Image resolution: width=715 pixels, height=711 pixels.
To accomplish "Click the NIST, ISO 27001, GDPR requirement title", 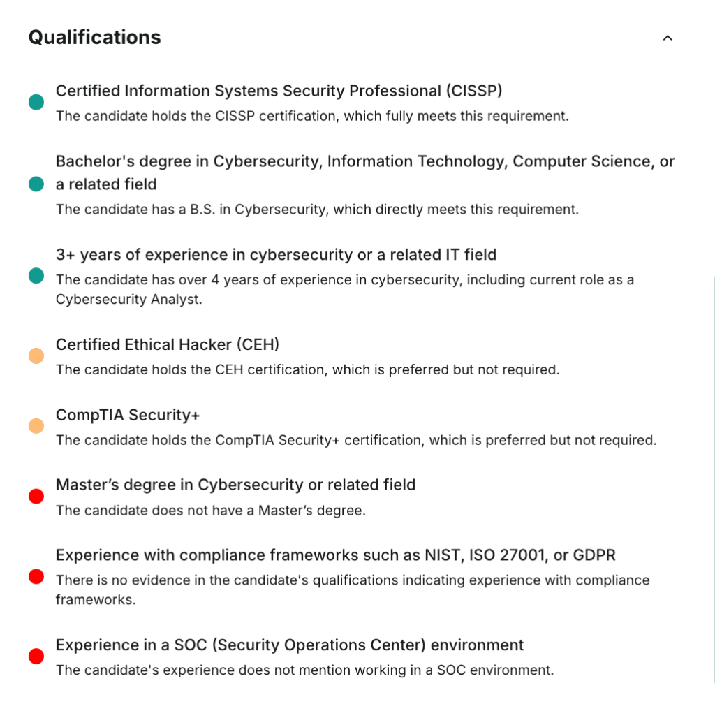I will tap(335, 555).
